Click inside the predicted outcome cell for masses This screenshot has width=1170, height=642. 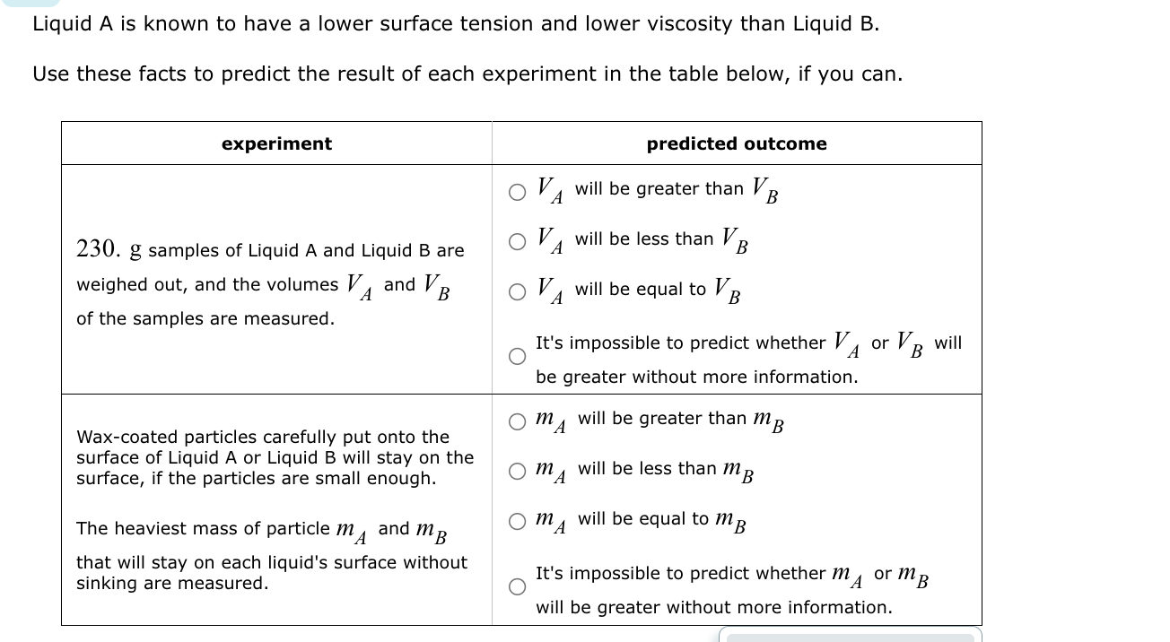[x=736, y=502]
